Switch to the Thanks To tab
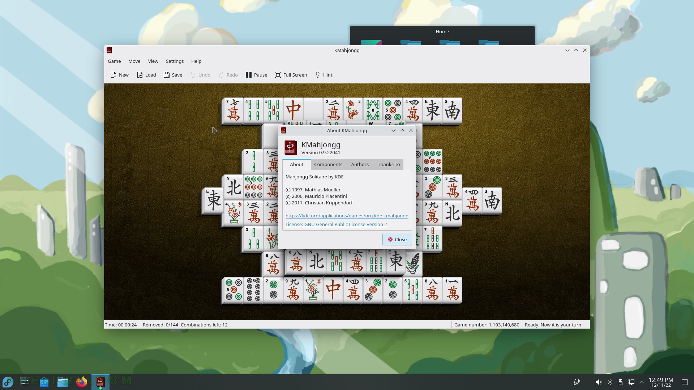 (389, 164)
